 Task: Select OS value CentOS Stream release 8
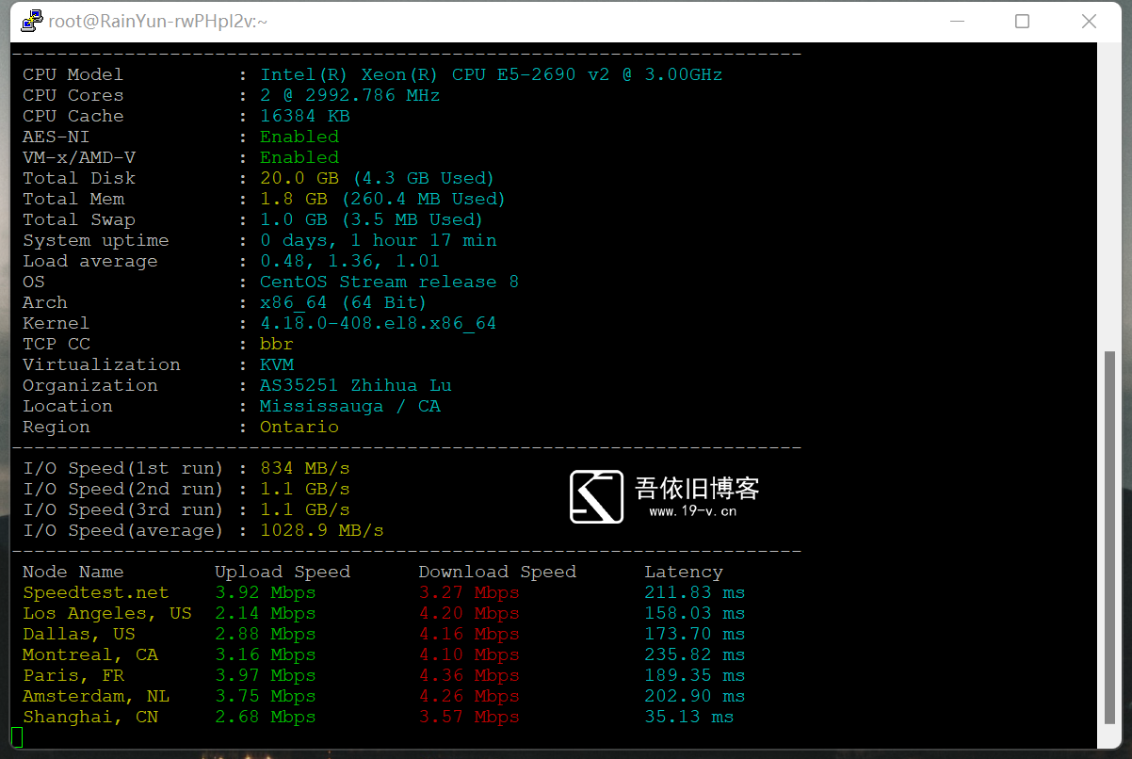[390, 282]
